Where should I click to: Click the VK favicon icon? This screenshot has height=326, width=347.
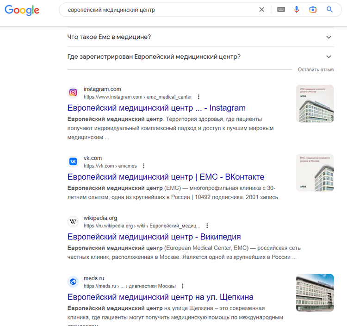73,162
